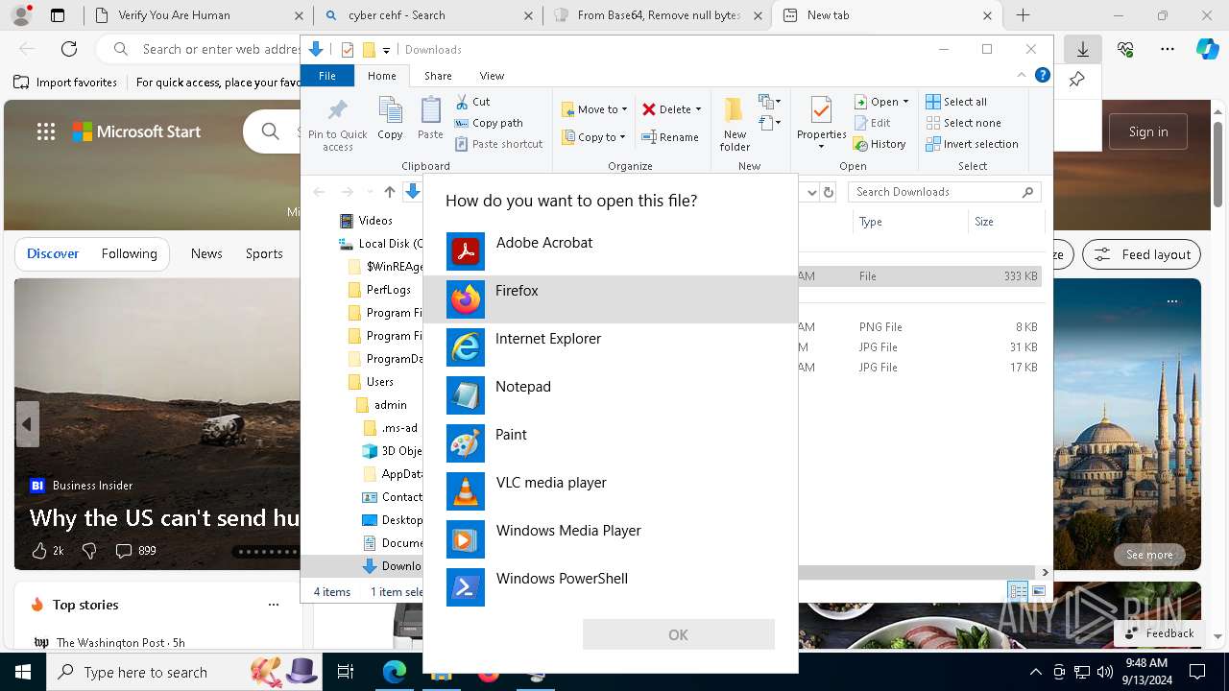
Task: Confirm the app choice with OK
Action: pyautogui.click(x=678, y=634)
